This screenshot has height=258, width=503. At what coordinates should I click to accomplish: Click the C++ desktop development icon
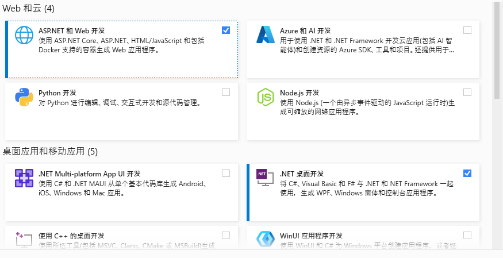point(24,240)
